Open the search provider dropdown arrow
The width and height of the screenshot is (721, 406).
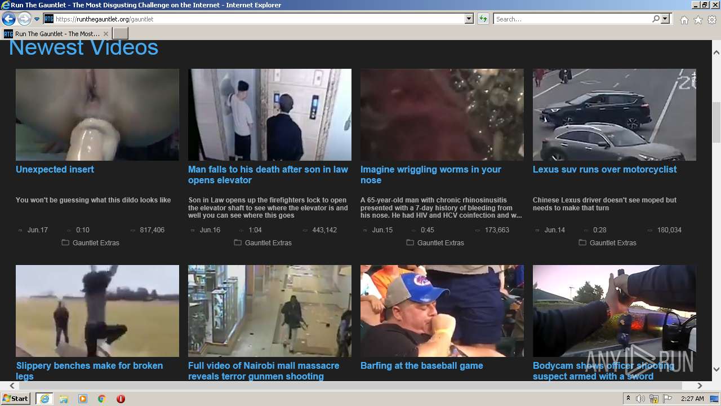click(x=665, y=19)
